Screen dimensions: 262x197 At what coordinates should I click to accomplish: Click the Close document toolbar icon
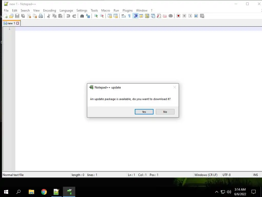(29, 16)
